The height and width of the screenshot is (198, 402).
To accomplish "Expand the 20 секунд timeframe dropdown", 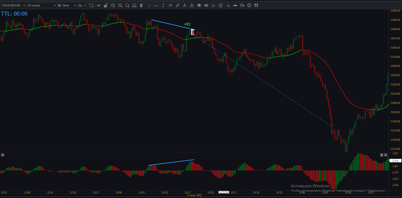I will (41, 5).
